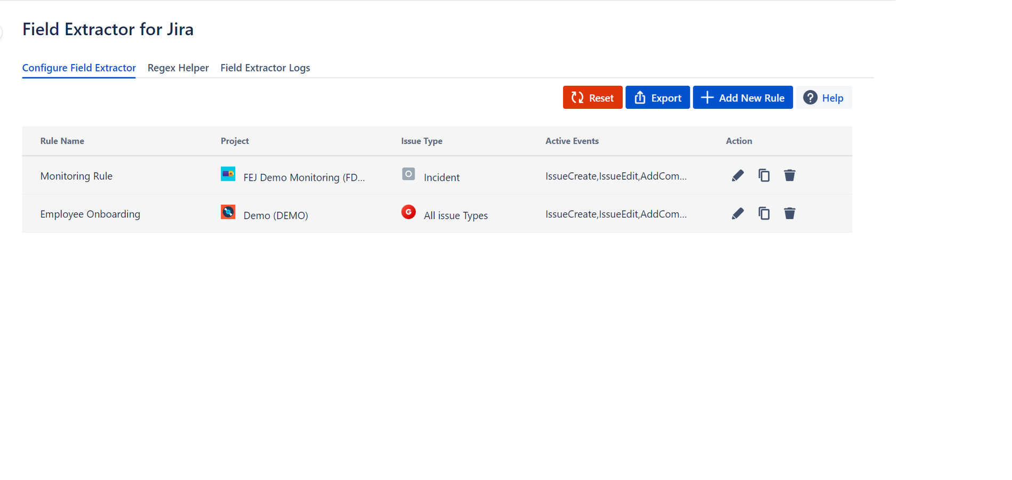Click the Demo (DEMO) project avatar
This screenshot has width=1012, height=480.
(x=228, y=212)
